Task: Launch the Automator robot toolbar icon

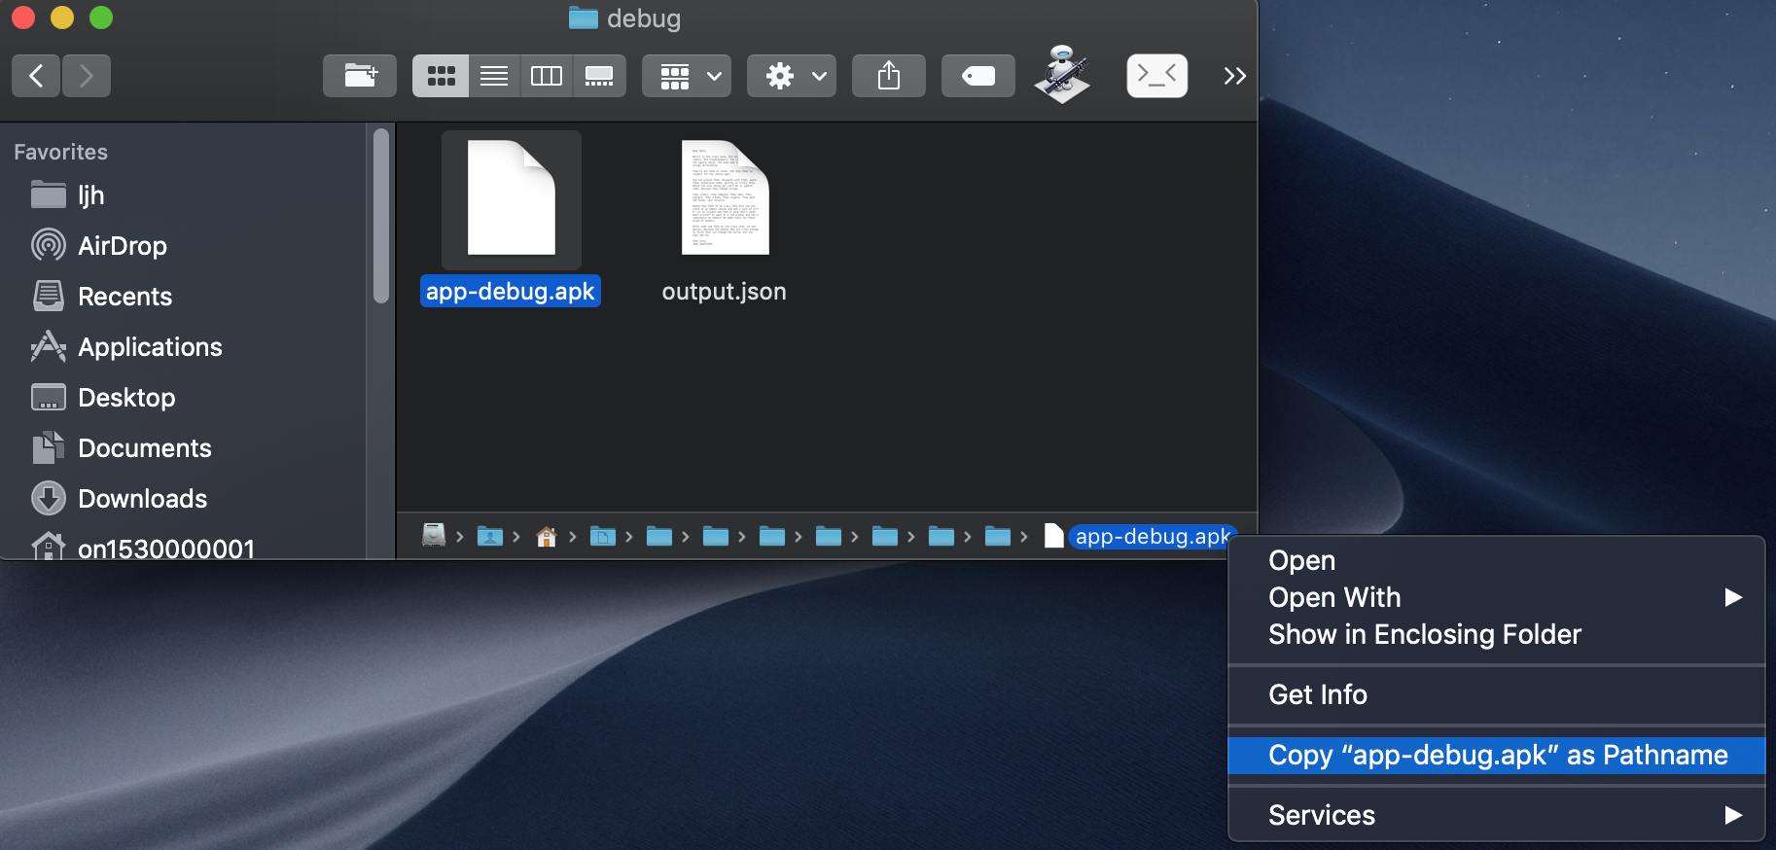Action: [1062, 74]
